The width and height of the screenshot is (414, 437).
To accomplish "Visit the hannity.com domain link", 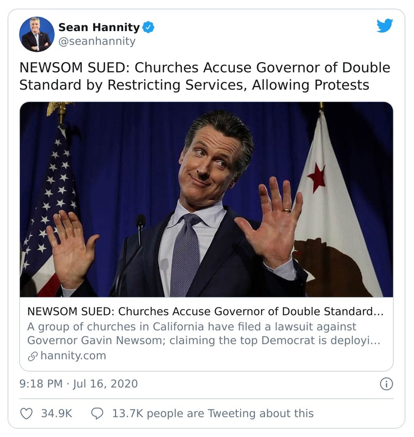I will click(x=73, y=356).
